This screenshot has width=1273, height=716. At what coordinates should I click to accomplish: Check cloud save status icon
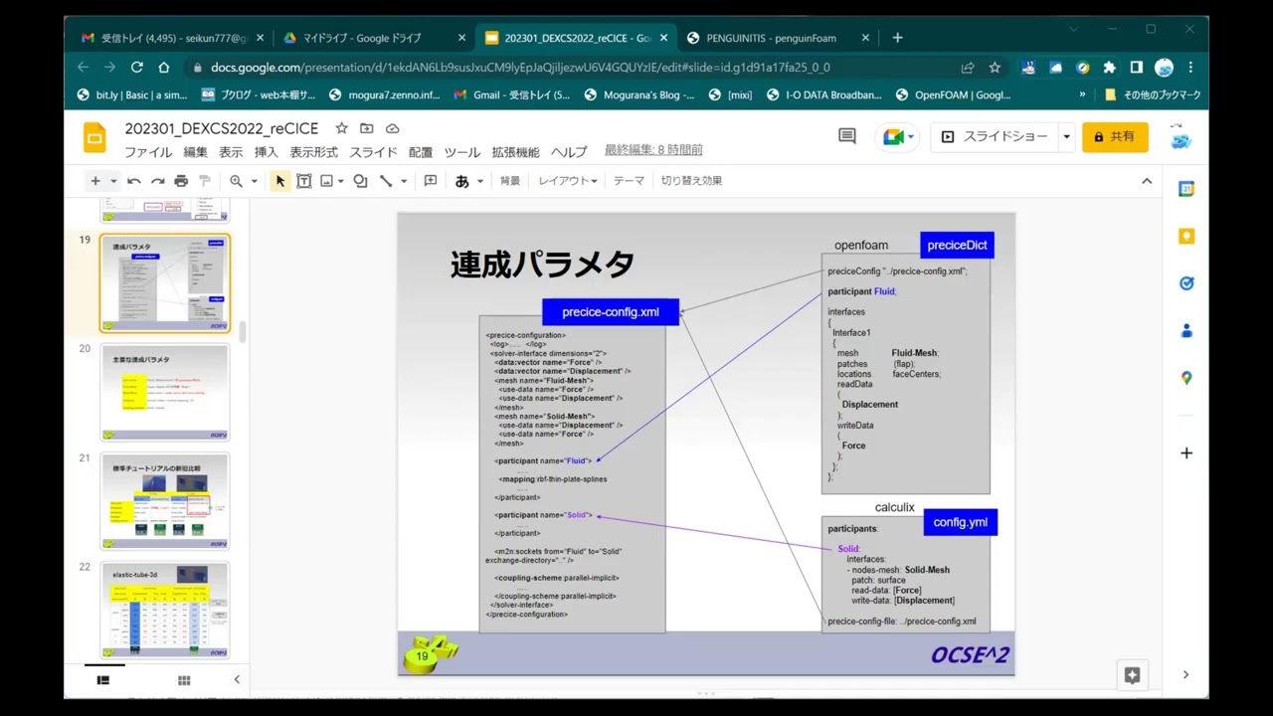[393, 128]
